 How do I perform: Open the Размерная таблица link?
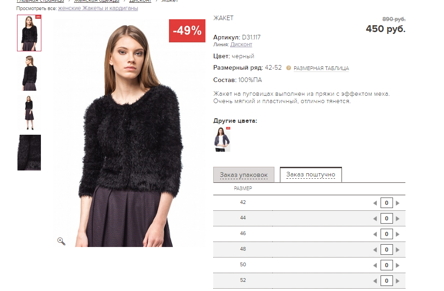[321, 68]
